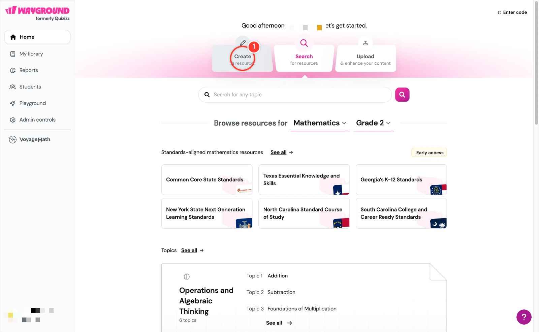Image resolution: width=539 pixels, height=332 pixels.
Task: Open Texas Essential Knowledge and Skills card
Action: (x=304, y=180)
